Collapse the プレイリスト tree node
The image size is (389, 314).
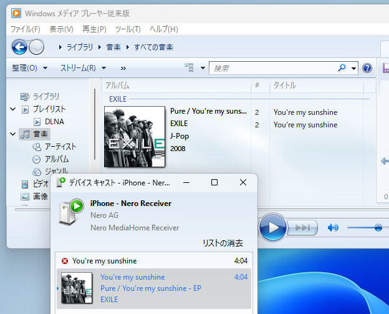click(13, 109)
